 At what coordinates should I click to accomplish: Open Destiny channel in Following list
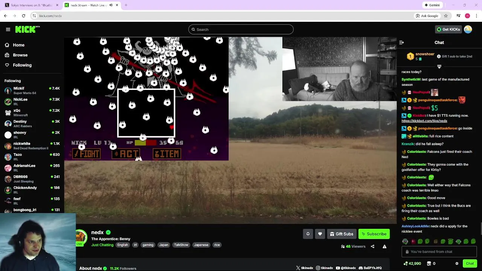point(32,124)
